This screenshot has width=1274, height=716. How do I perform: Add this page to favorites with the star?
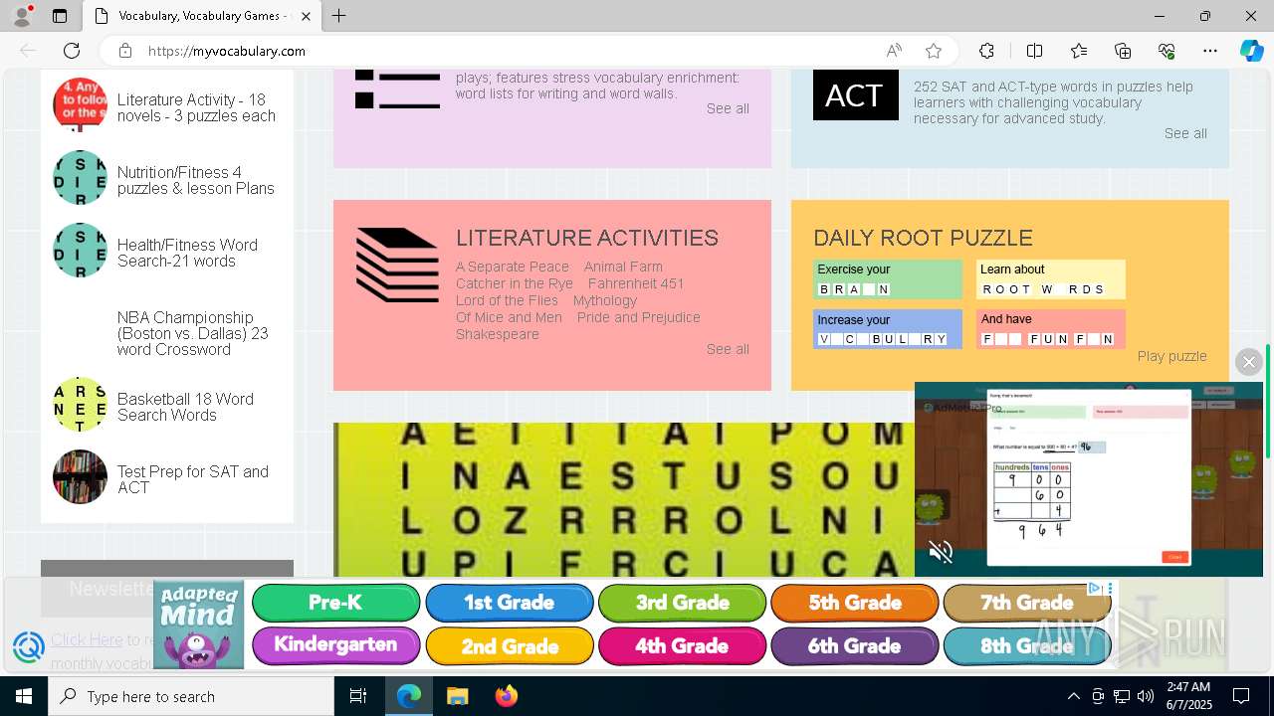pyautogui.click(x=934, y=51)
